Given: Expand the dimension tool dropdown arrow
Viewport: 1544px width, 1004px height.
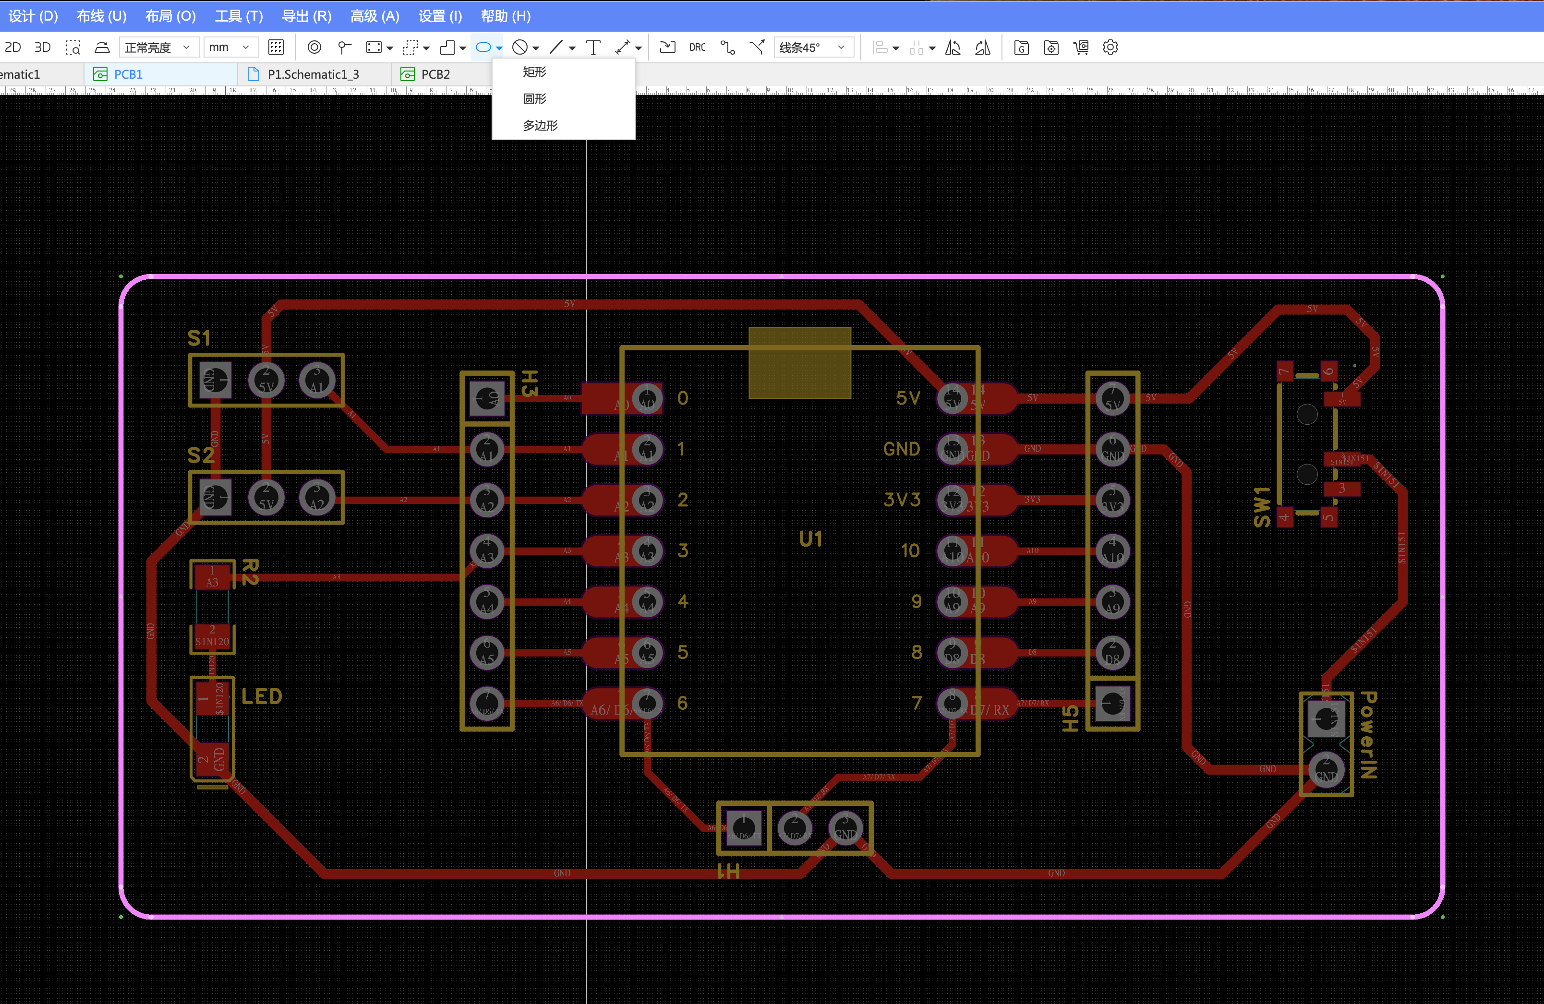Looking at the screenshot, I should [639, 48].
